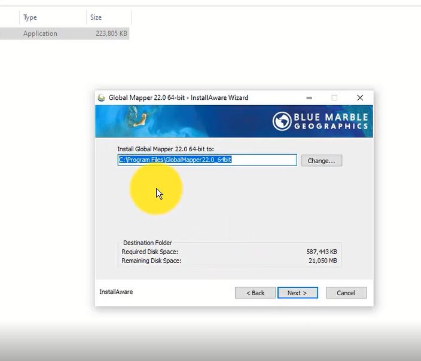Close the InstallAware Wizard window
421x361 pixels.
click(x=360, y=97)
